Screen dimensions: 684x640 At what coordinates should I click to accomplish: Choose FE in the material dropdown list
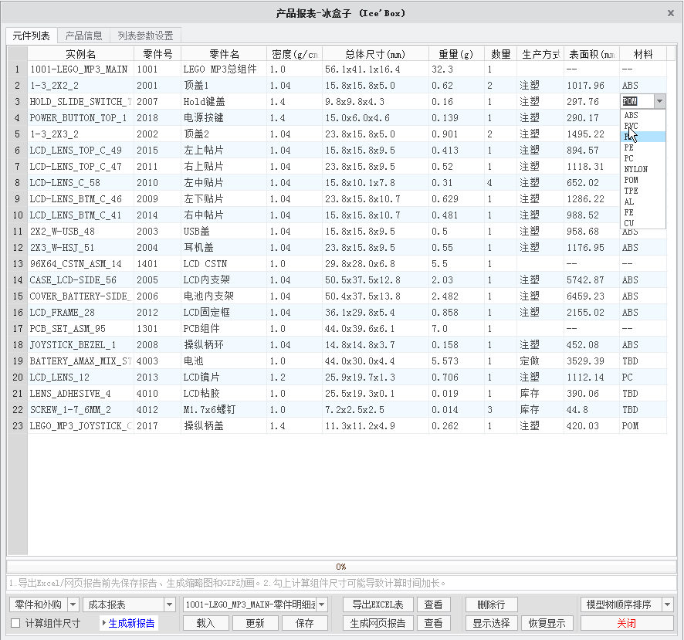(643, 212)
